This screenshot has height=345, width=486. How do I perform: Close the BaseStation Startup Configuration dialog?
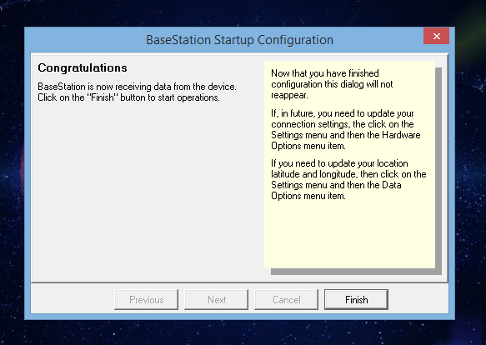point(437,36)
